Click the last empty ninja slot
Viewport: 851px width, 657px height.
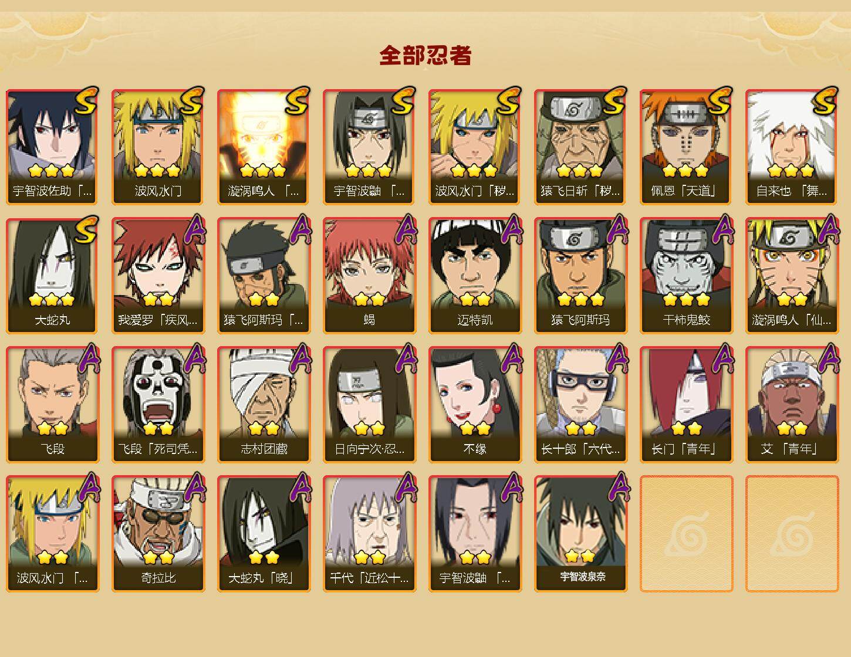click(x=792, y=534)
